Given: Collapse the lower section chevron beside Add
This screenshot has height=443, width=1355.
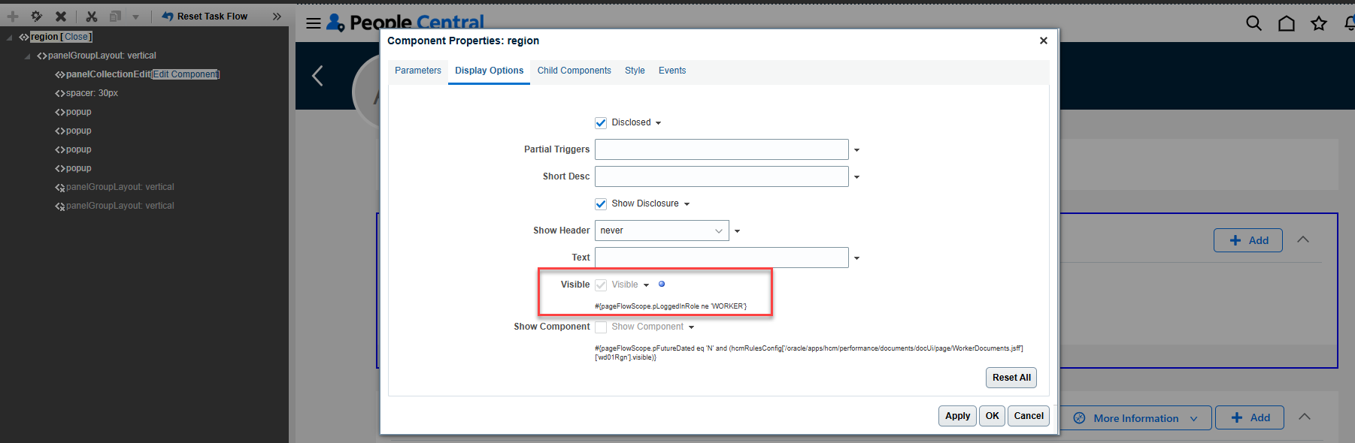Looking at the screenshot, I should click(1305, 417).
